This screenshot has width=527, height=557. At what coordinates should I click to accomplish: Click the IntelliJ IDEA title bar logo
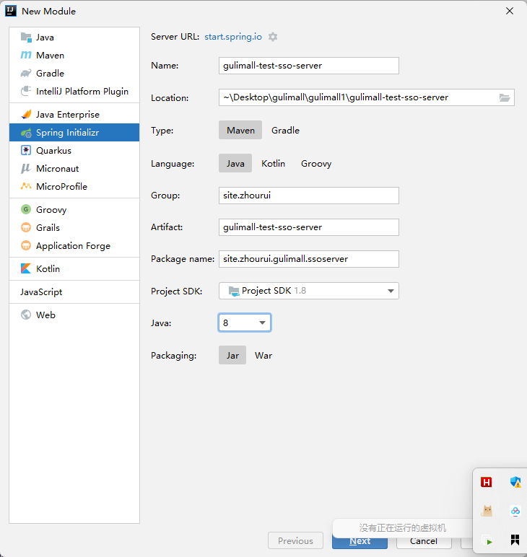(x=11, y=11)
